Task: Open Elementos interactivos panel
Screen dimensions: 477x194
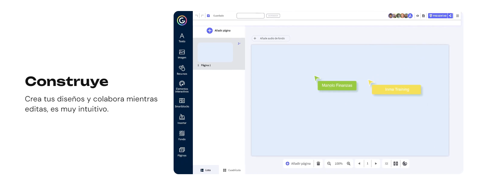Action: point(182,86)
